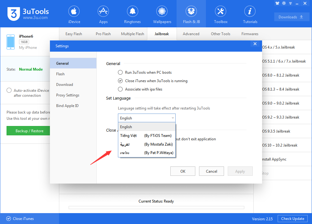Click the Check Update button
The height and width of the screenshot is (224, 312).
(x=293, y=219)
